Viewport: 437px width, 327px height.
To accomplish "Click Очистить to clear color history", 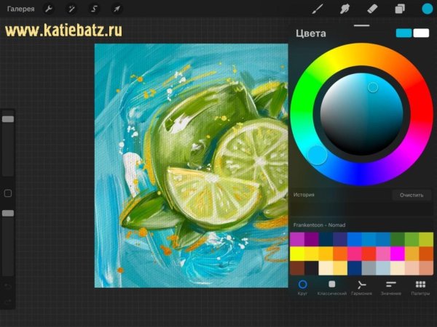I will (x=412, y=195).
